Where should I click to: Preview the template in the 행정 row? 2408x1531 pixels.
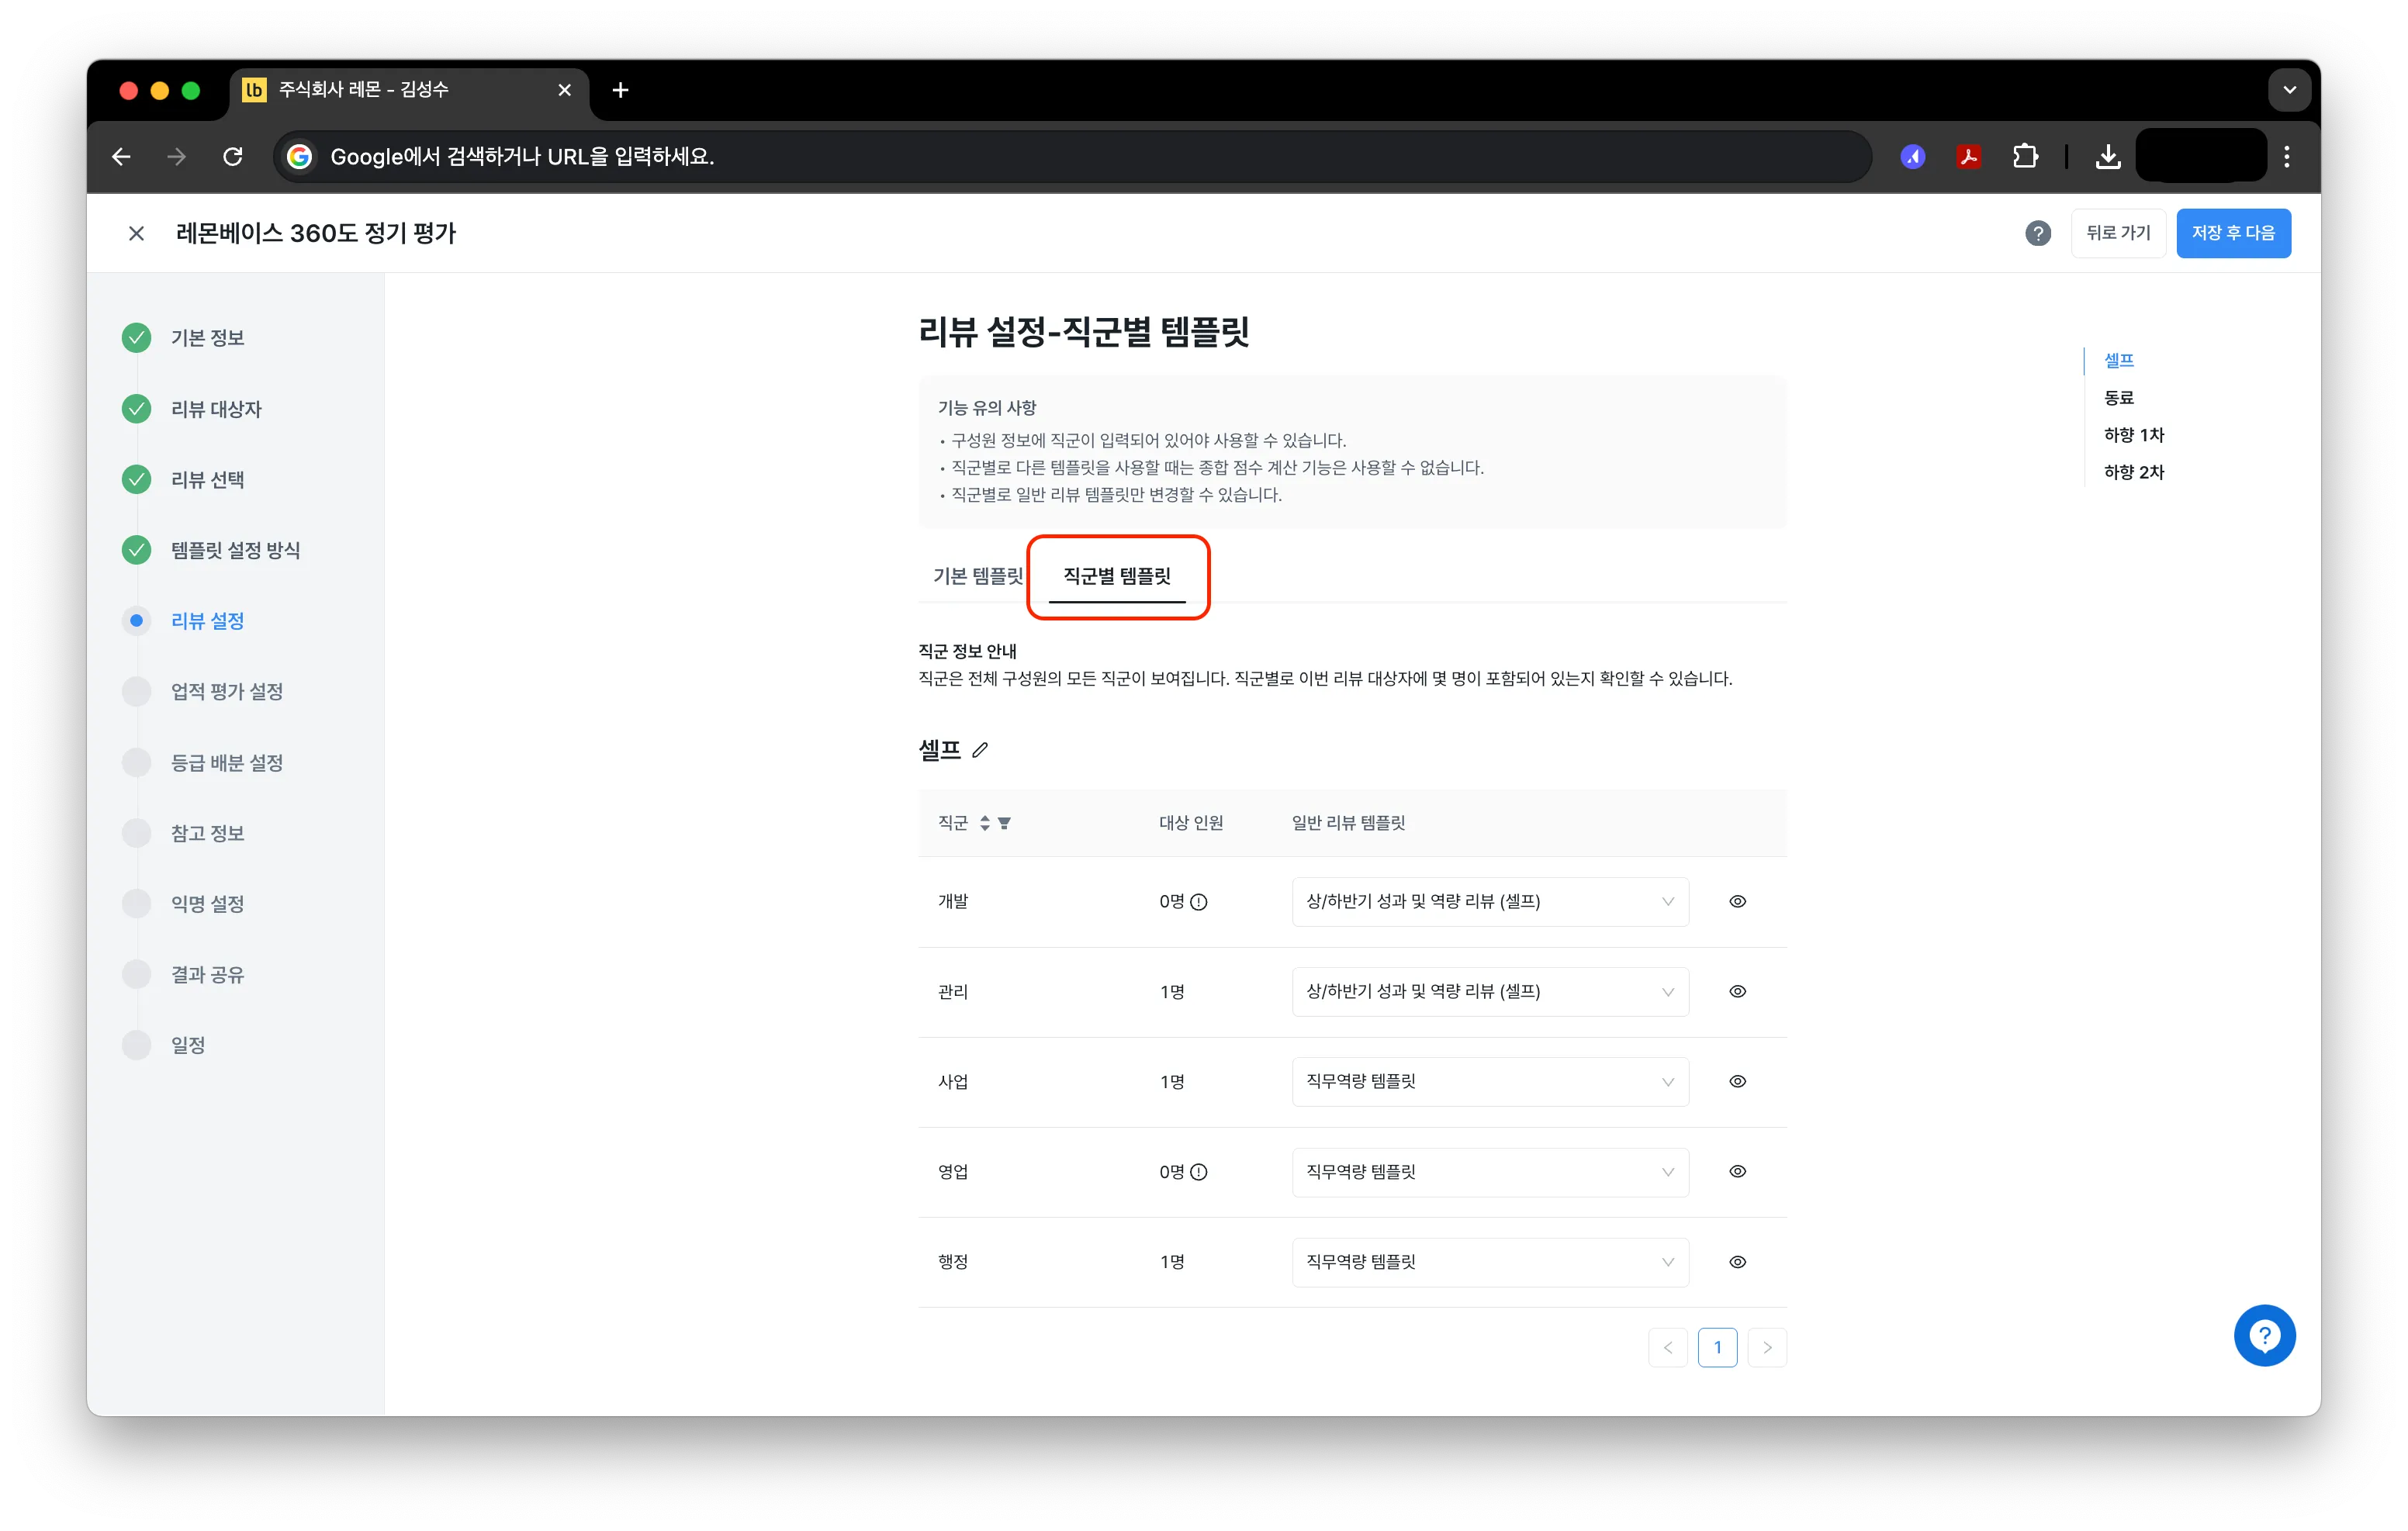pos(1738,1262)
